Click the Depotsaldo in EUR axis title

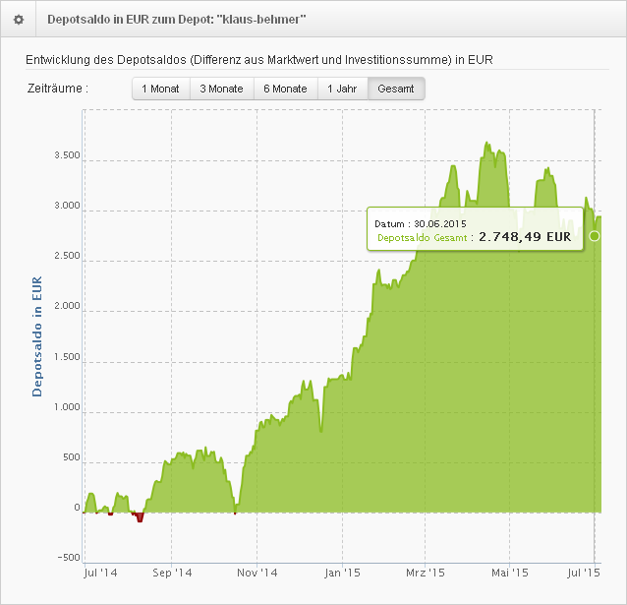(x=37, y=336)
